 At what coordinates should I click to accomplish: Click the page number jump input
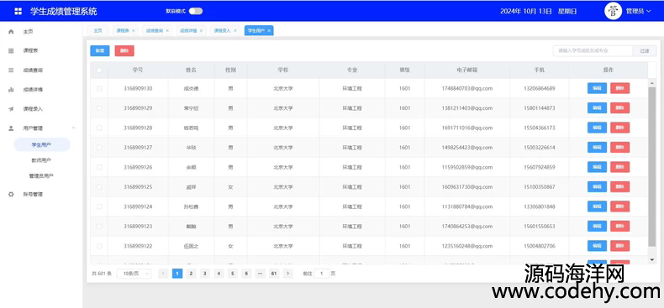322,274
